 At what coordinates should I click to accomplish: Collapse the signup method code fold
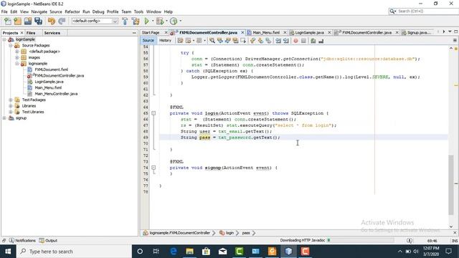[x=153, y=168]
